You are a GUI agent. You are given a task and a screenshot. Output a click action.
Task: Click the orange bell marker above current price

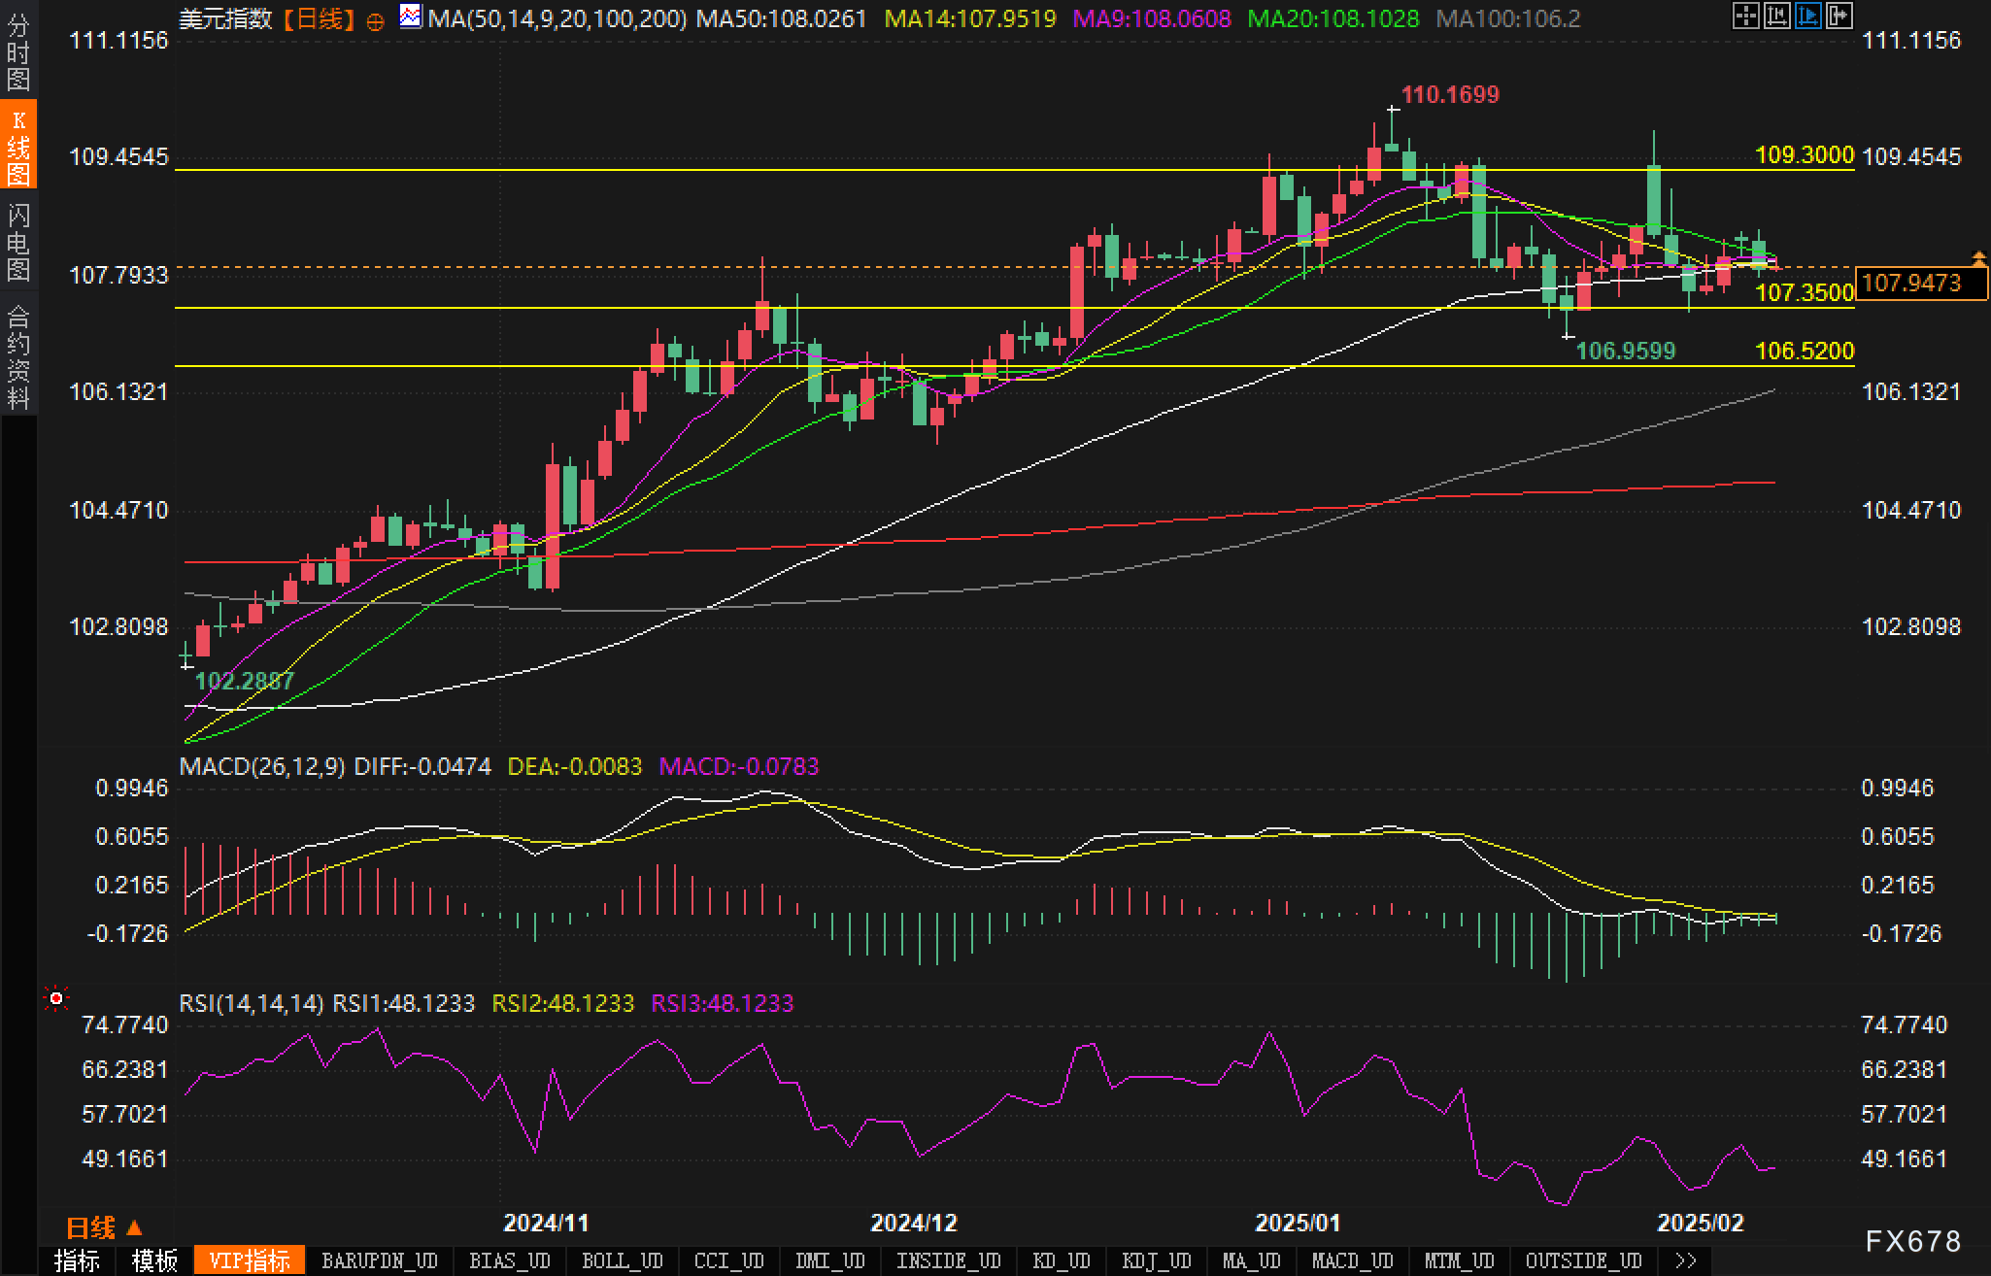tap(1978, 257)
